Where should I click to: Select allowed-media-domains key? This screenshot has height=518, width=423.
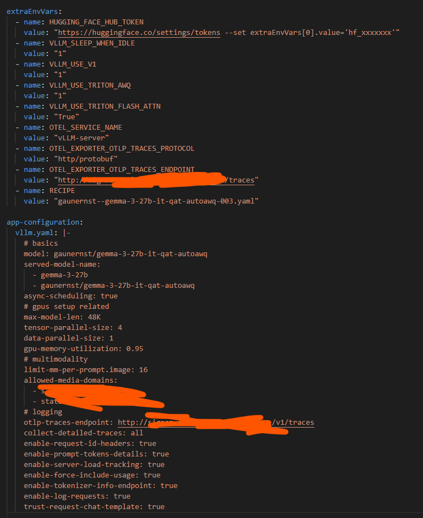point(70,380)
